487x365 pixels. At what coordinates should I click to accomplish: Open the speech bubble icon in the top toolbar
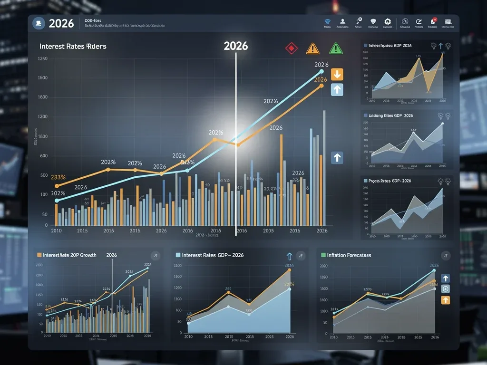tap(373, 21)
